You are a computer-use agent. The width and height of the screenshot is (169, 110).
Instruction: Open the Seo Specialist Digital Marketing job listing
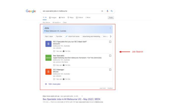coord(58,56)
